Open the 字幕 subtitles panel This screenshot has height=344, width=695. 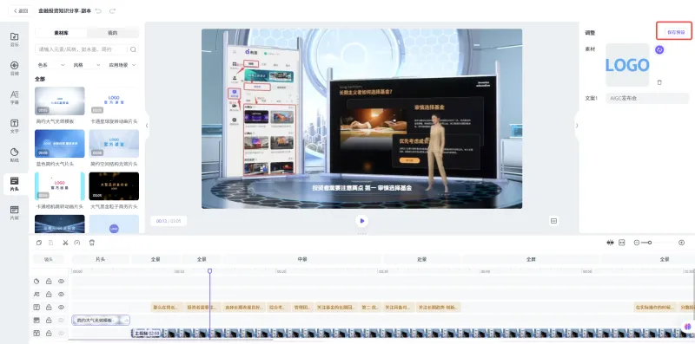(x=14, y=97)
